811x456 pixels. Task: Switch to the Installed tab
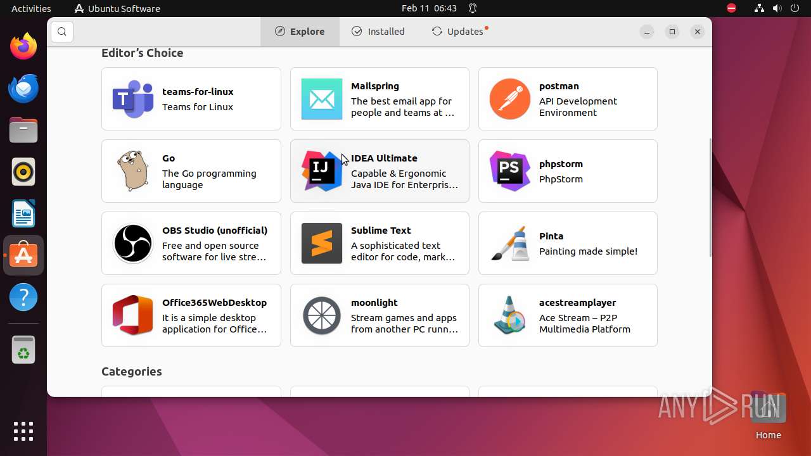pos(378,32)
